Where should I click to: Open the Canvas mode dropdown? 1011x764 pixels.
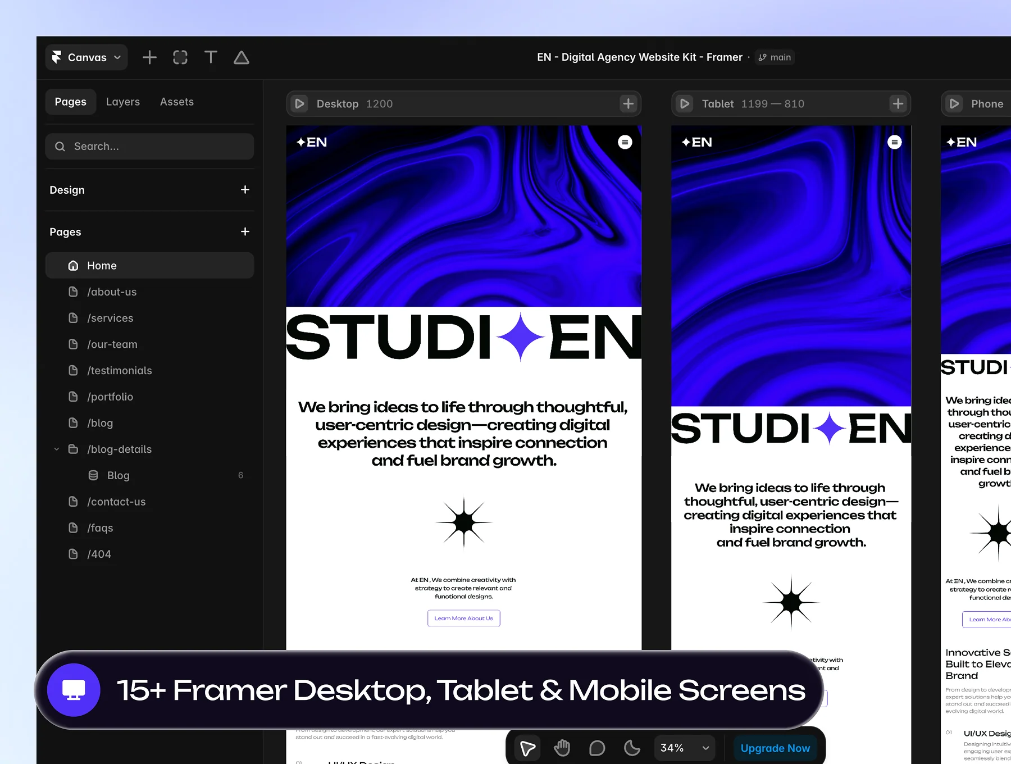click(x=86, y=57)
